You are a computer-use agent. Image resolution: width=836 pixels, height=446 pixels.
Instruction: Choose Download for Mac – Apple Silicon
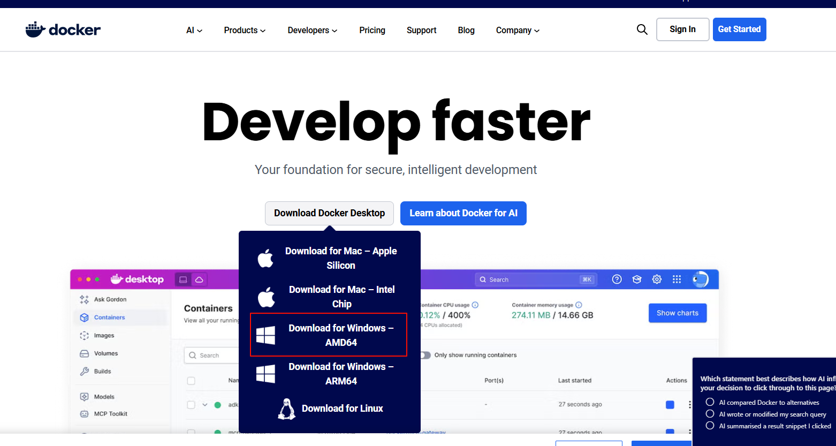[x=330, y=258]
